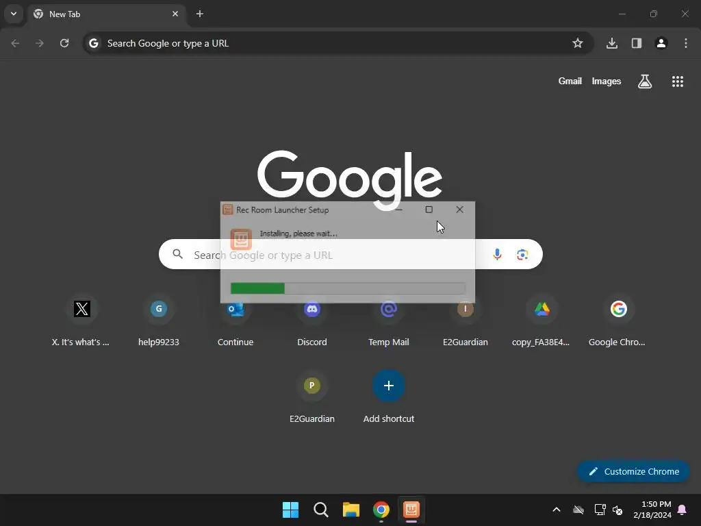Click the Google search box

click(350, 254)
